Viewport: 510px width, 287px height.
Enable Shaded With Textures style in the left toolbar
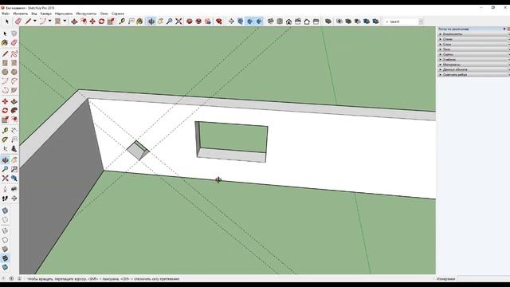[x=5, y=258]
